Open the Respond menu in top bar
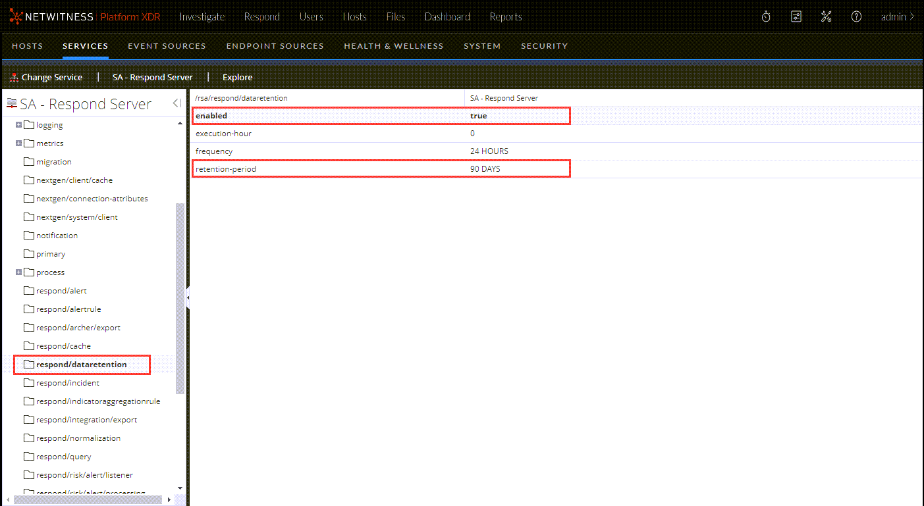This screenshot has width=924, height=506. coord(262,17)
